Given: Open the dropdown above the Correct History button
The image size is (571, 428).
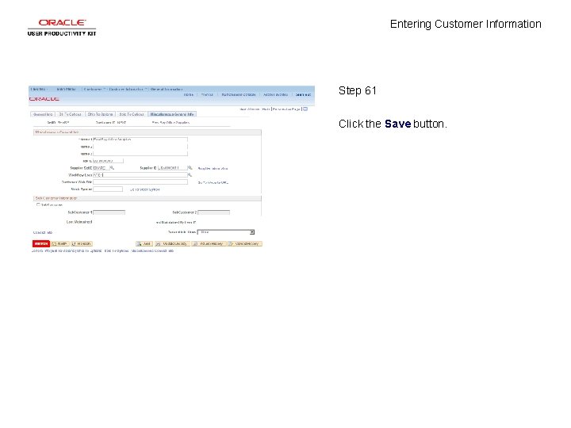Looking at the screenshot, I should pos(226,231).
